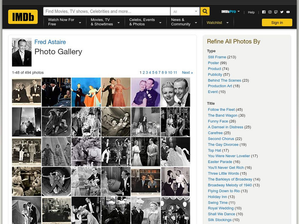Image resolution: width=299 pixels, height=224 pixels.
Task: Open IMDb's YouTube channel icon
Action: (288, 12)
